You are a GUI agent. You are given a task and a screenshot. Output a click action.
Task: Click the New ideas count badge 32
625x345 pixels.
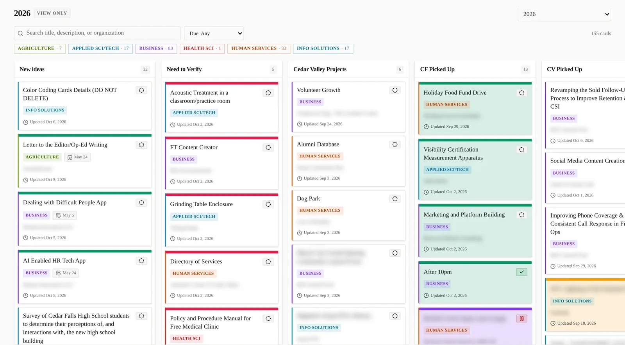[145, 70]
